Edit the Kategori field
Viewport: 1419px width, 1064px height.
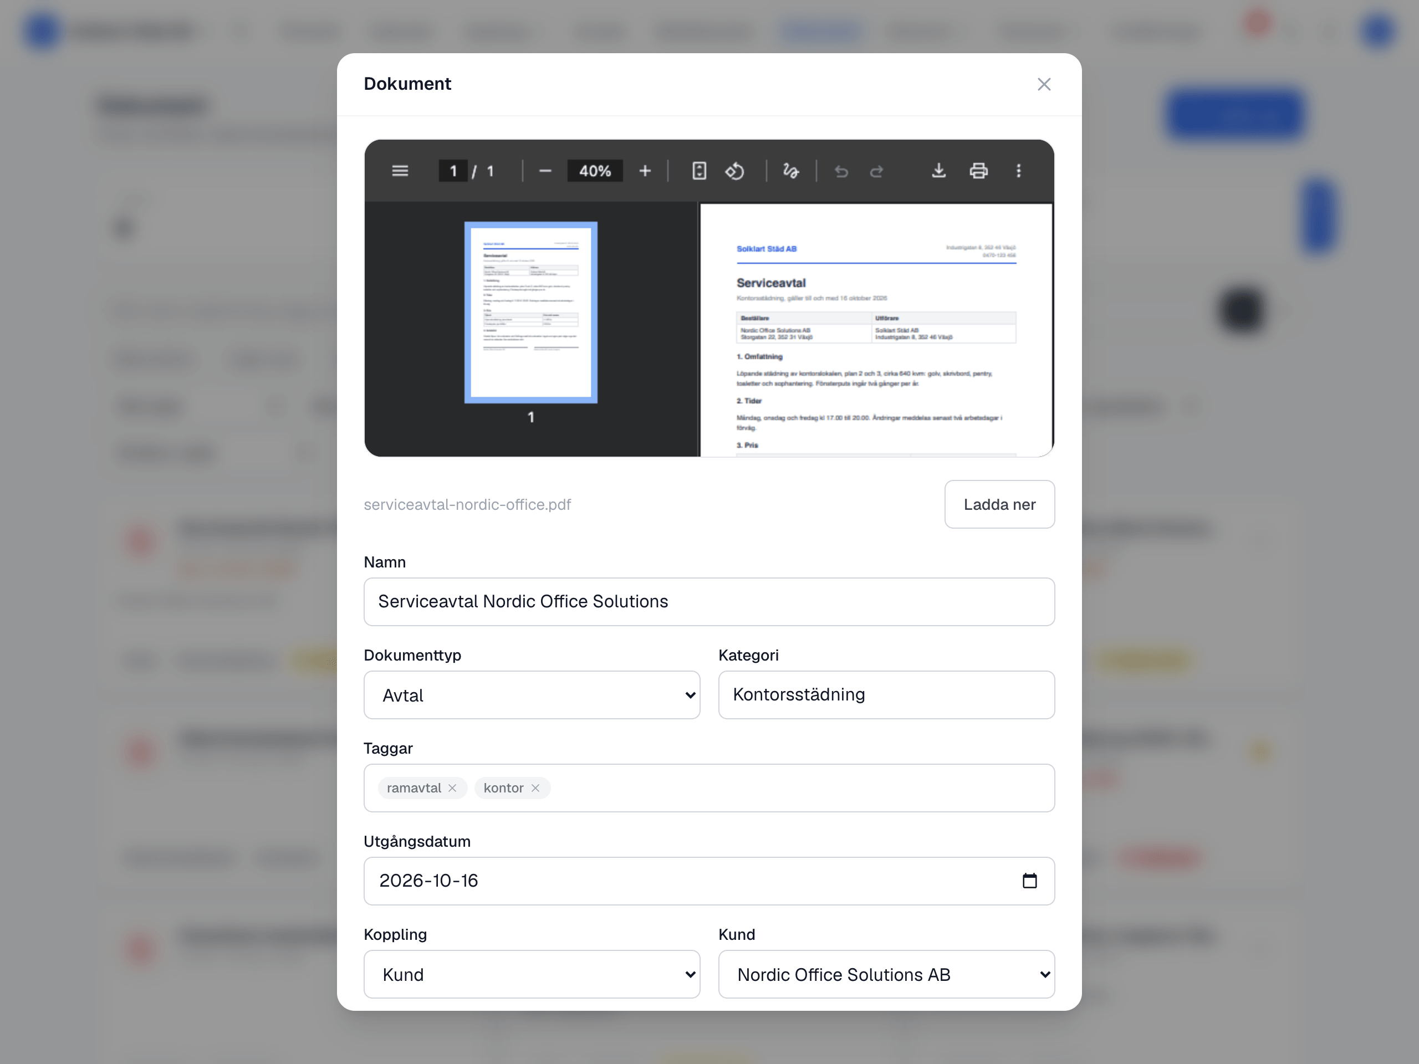click(x=886, y=694)
